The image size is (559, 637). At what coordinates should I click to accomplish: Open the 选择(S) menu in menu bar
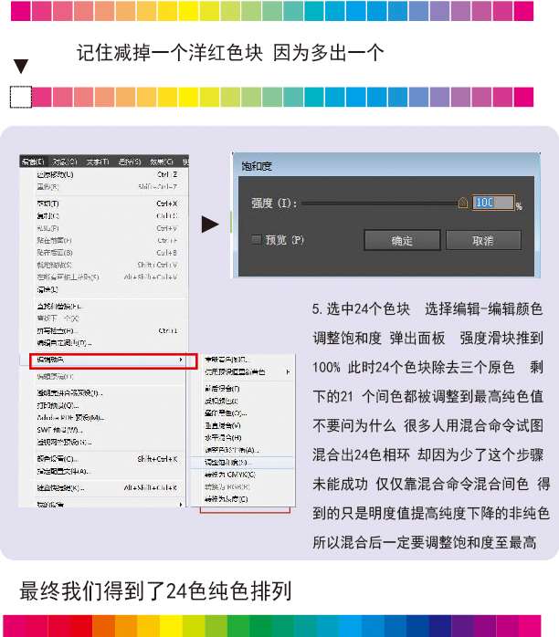pos(129,162)
